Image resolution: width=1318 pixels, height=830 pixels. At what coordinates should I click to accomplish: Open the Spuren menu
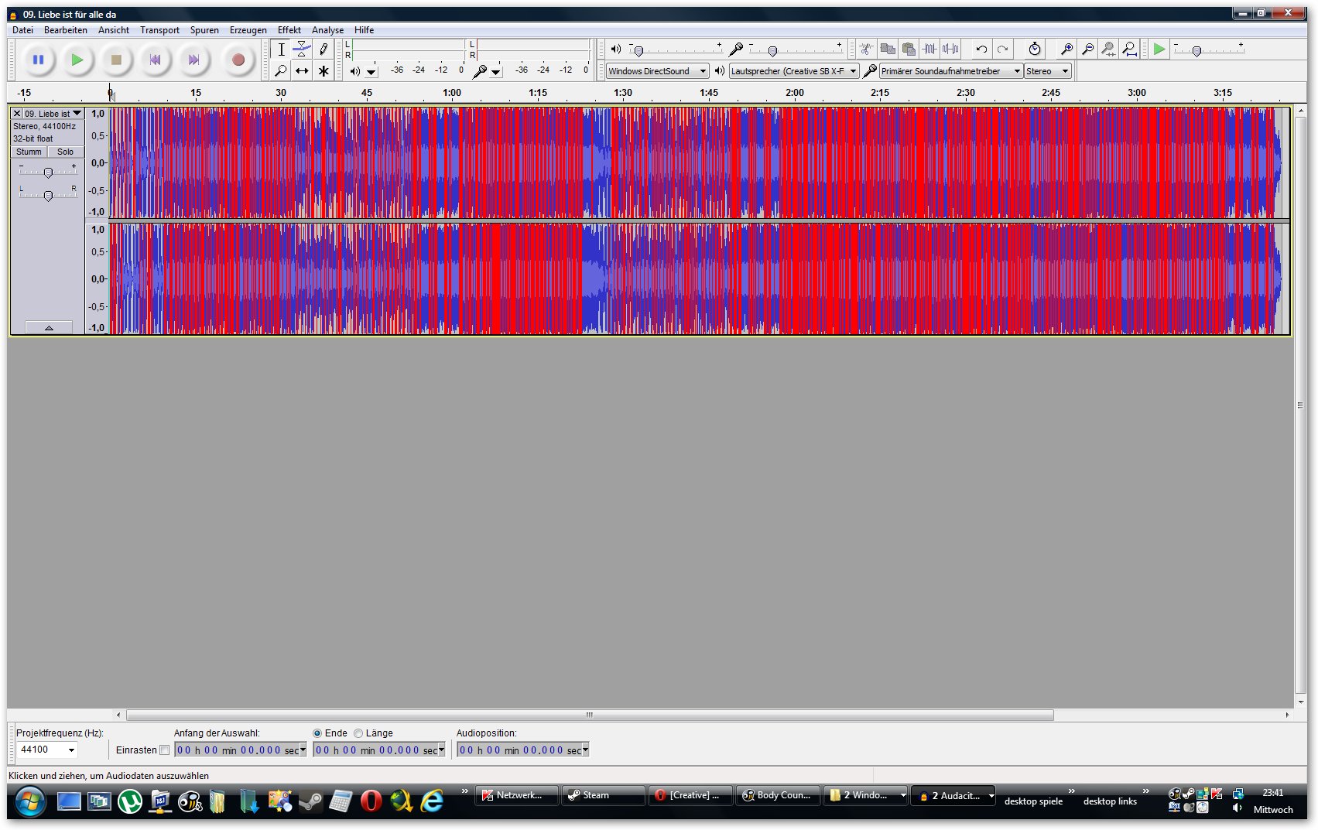click(x=204, y=30)
